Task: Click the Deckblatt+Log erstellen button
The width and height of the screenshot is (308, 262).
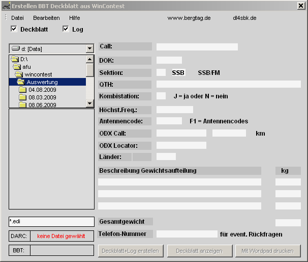Action: tap(131, 251)
